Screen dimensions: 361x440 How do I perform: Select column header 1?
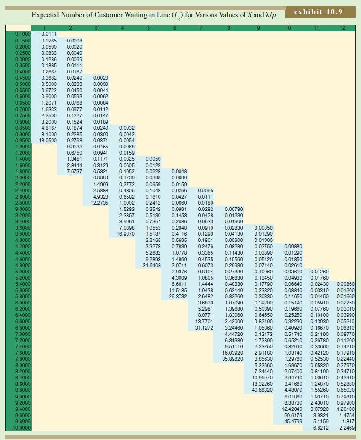[44, 28]
